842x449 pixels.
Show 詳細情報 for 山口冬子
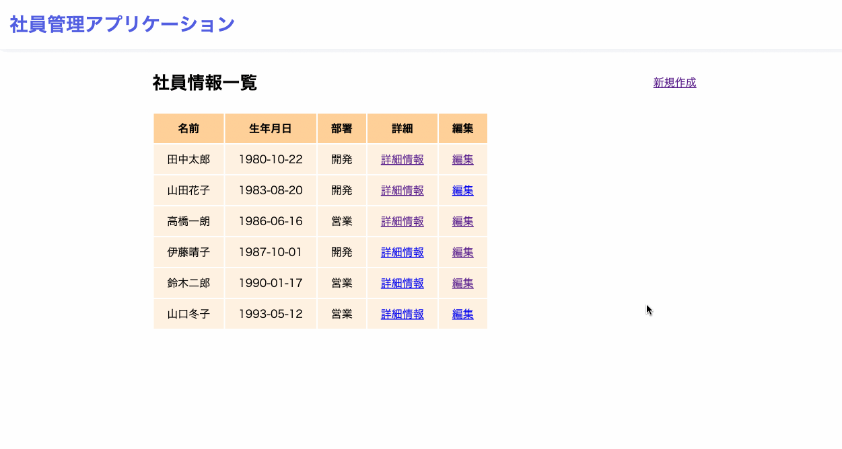tap(402, 314)
